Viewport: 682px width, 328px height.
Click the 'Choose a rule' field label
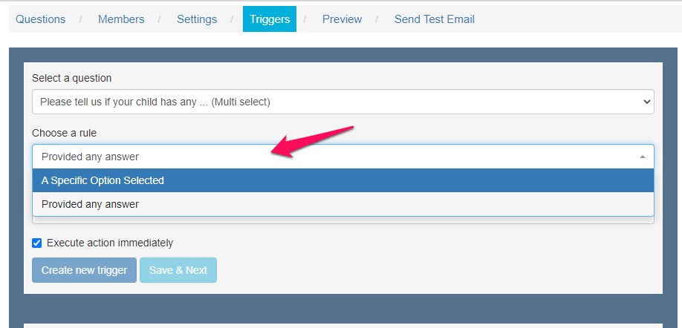pyautogui.click(x=64, y=133)
